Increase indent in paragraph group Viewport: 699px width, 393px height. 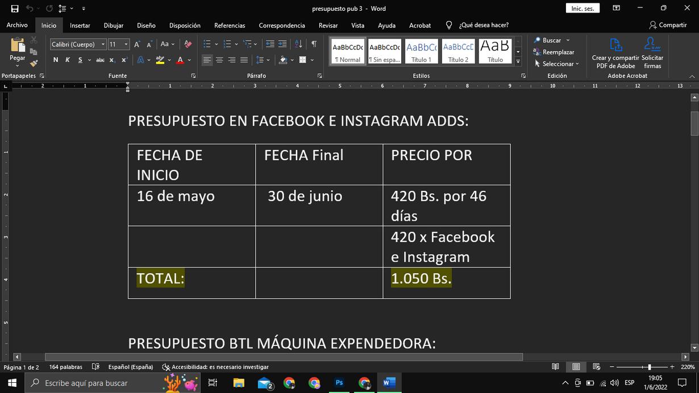282,44
